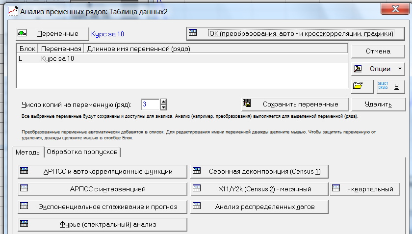Click OK (преобразования, авто- и кросскорреляции, графики)
This screenshot has height=234, width=412.
tap(295, 34)
